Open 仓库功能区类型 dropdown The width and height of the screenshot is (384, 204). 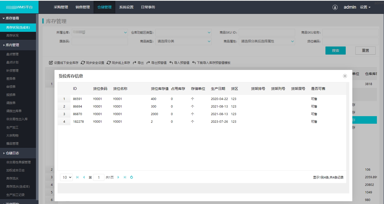(x=183, y=33)
